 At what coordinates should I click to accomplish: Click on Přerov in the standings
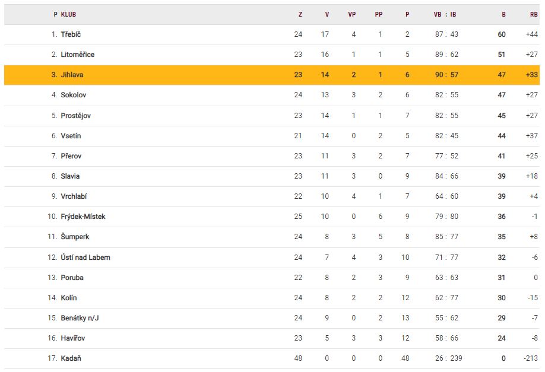[x=71, y=156]
